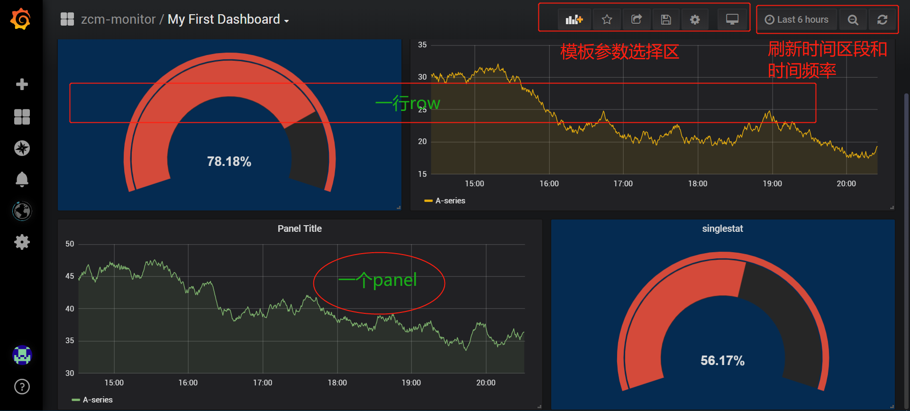
Task: Open the Explore compass icon
Action: click(22, 148)
